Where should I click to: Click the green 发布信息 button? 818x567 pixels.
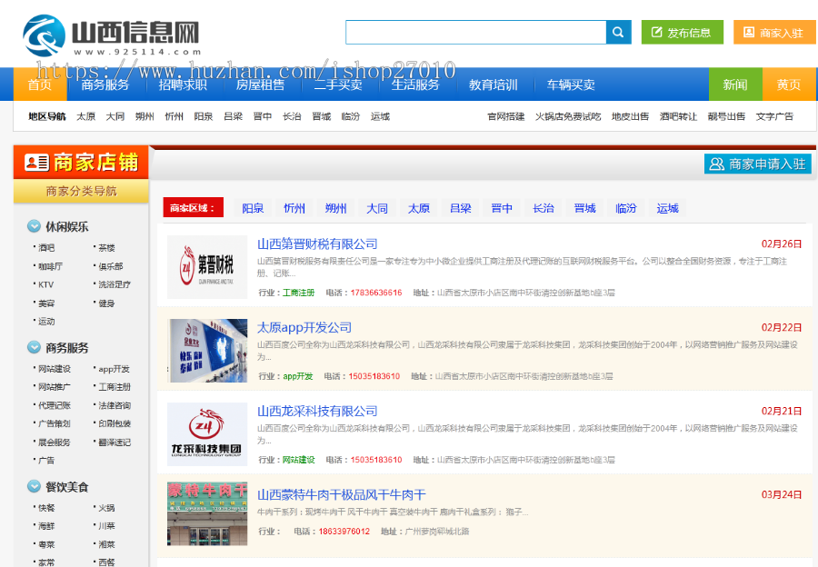pos(682,33)
